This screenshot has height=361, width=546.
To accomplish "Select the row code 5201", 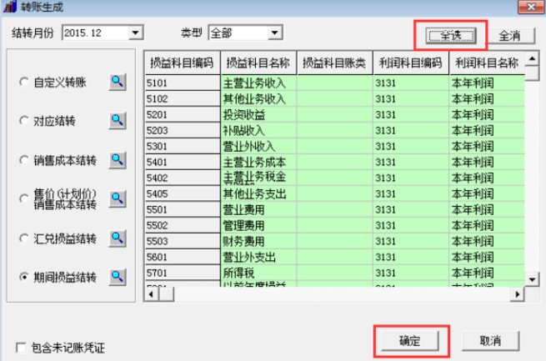I will [183, 114].
